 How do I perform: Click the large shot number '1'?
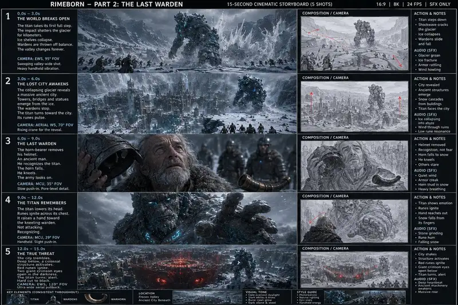click(x=8, y=17)
